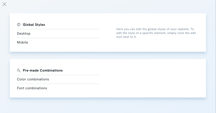Click the blank gap between the two cards
216x113 pixels.
point(108,55)
